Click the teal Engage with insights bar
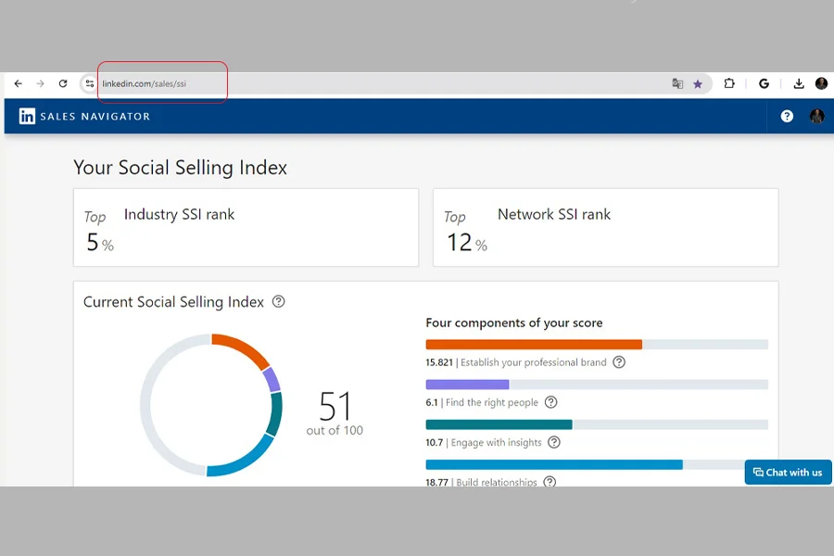834x556 pixels. pyautogui.click(x=499, y=424)
